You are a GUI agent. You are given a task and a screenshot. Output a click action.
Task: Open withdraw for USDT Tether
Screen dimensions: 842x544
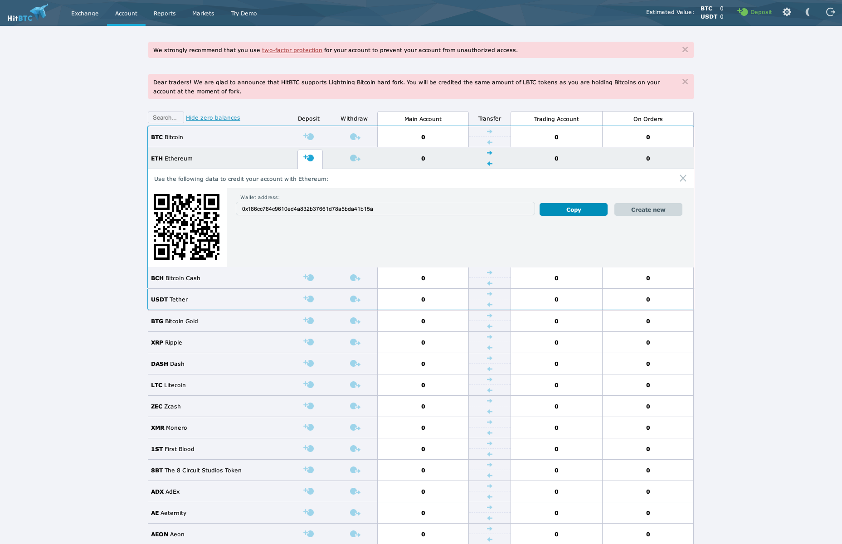[x=355, y=299]
